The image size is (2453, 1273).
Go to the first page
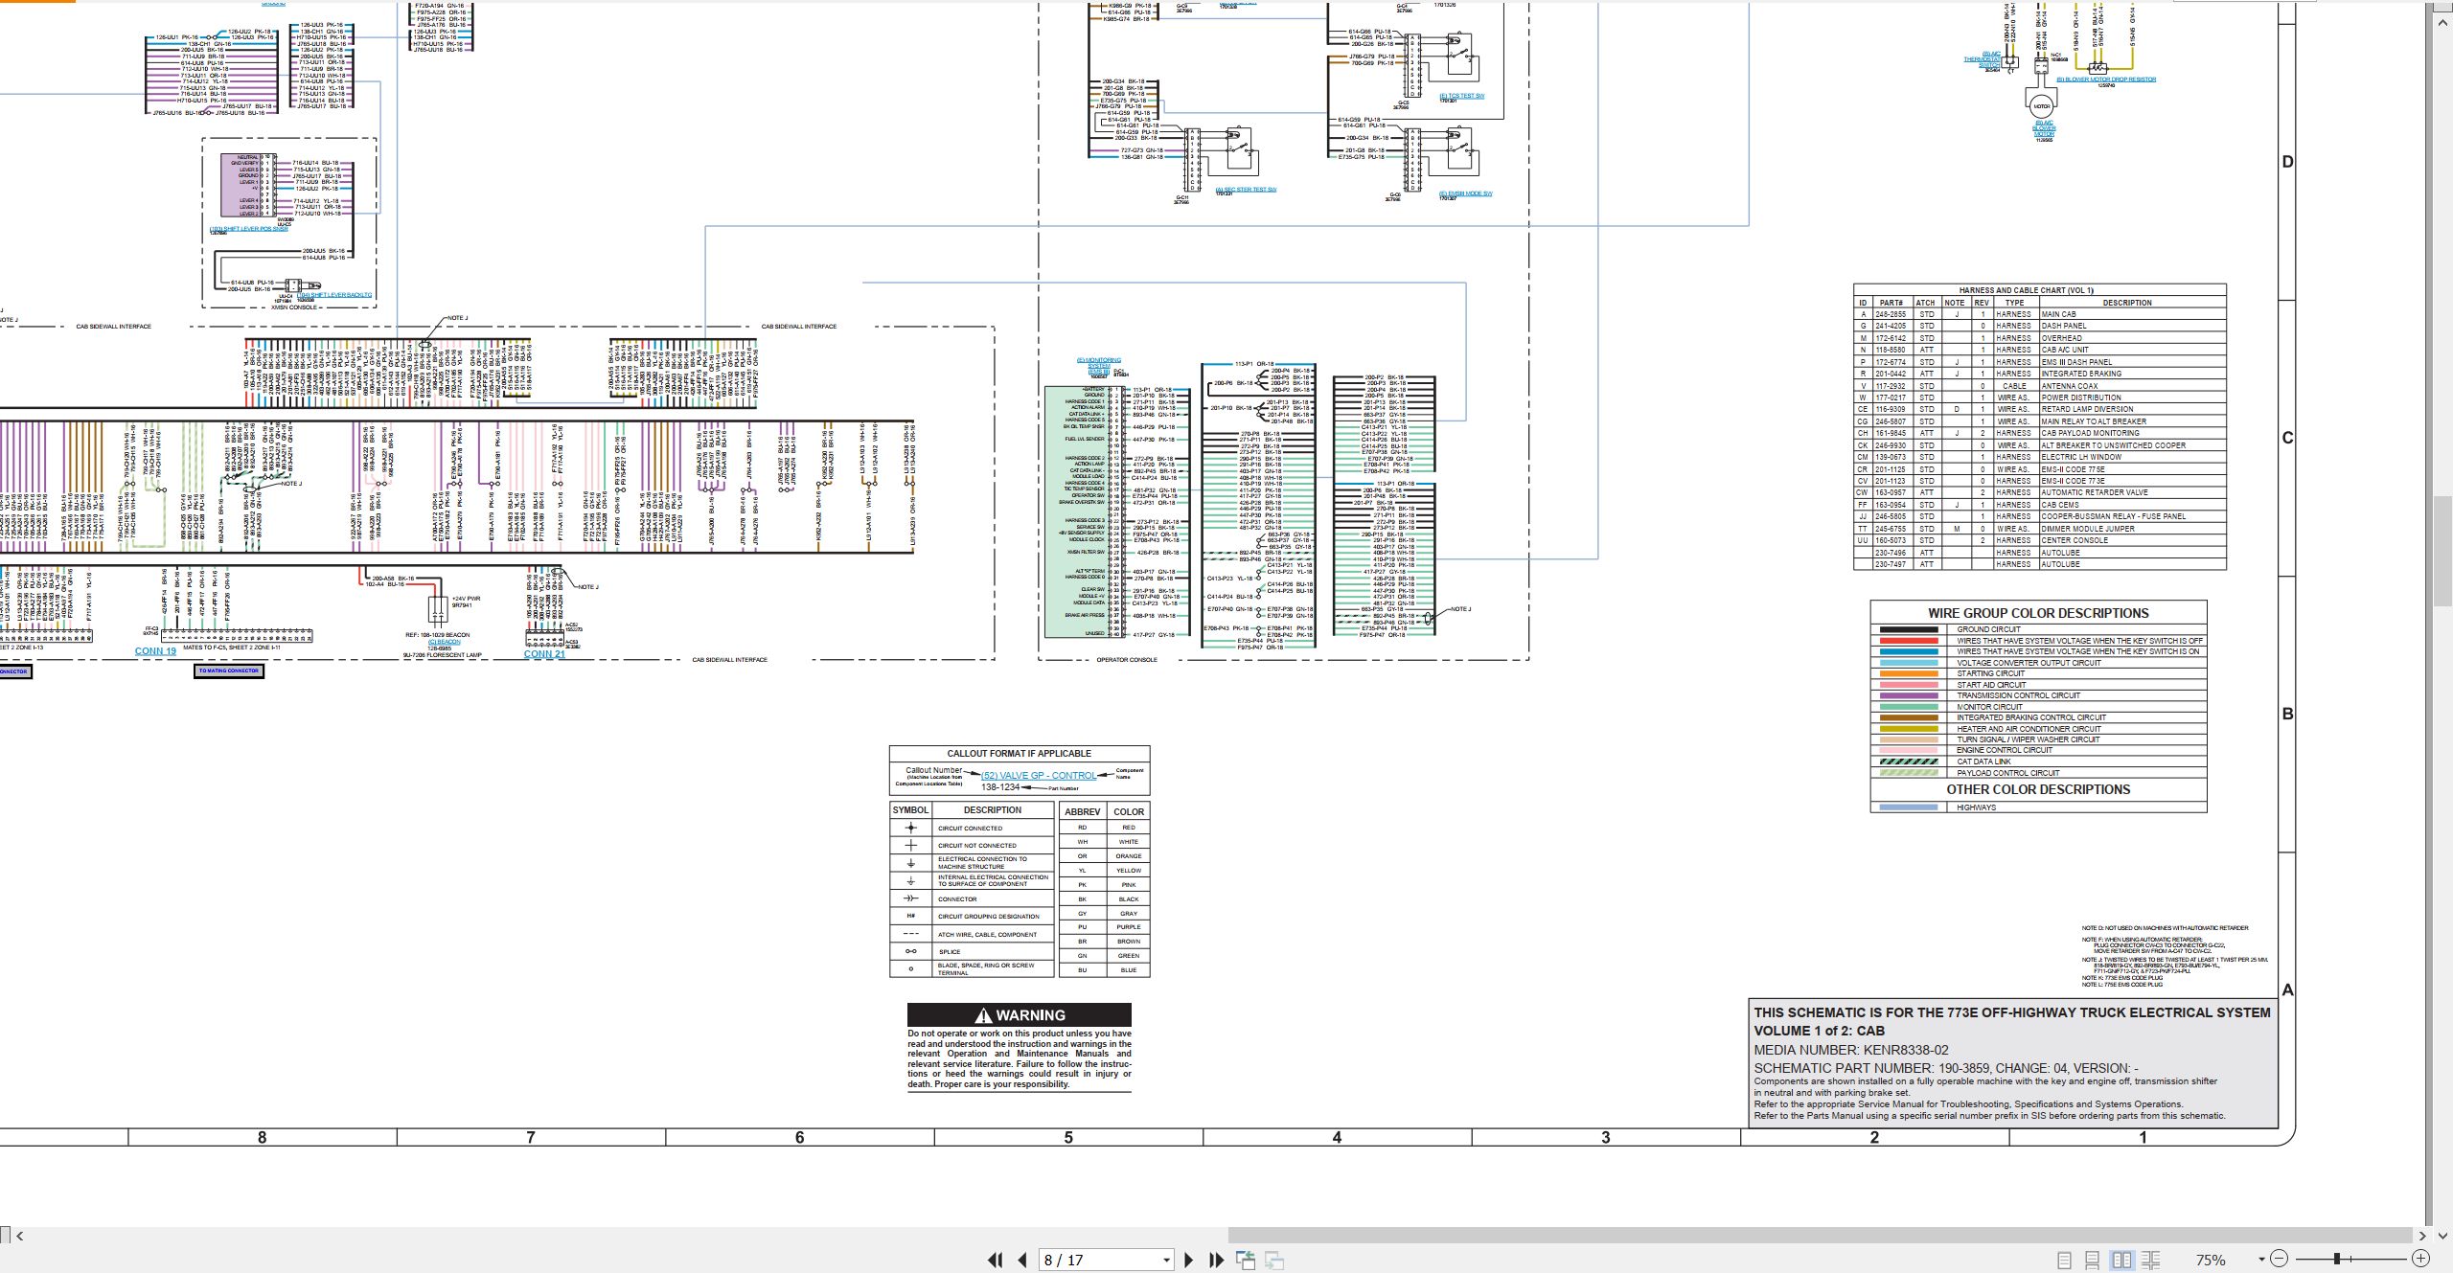(996, 1260)
